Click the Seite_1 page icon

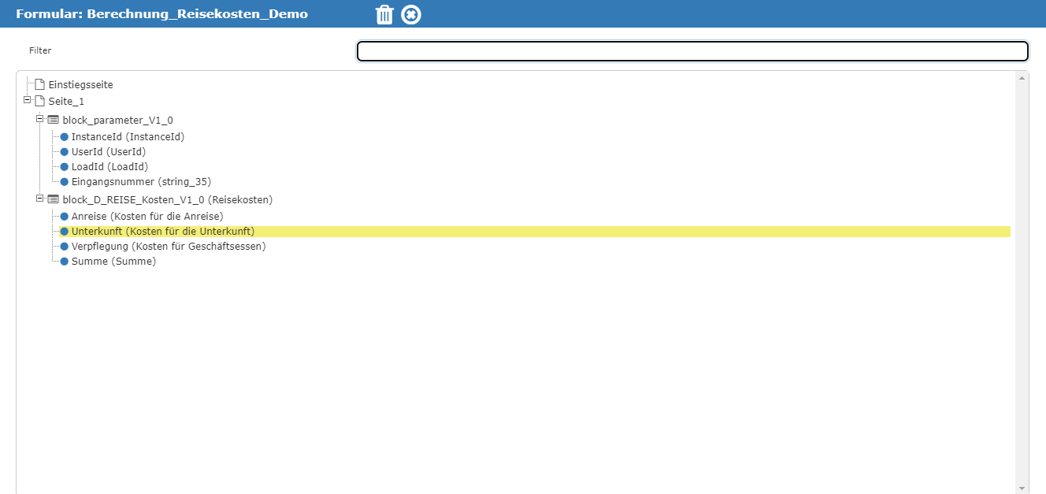click(x=39, y=101)
